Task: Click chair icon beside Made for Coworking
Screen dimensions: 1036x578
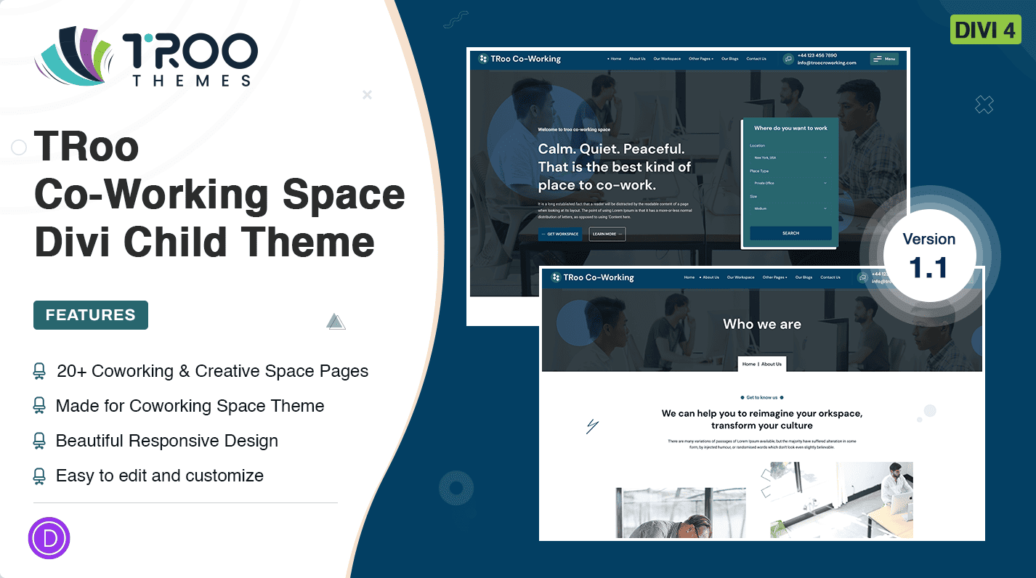Action: click(x=39, y=406)
